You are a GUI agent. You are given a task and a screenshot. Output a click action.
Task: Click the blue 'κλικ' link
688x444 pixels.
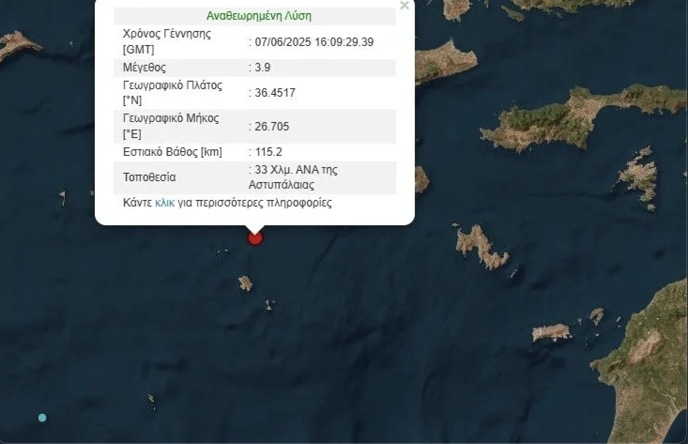164,203
